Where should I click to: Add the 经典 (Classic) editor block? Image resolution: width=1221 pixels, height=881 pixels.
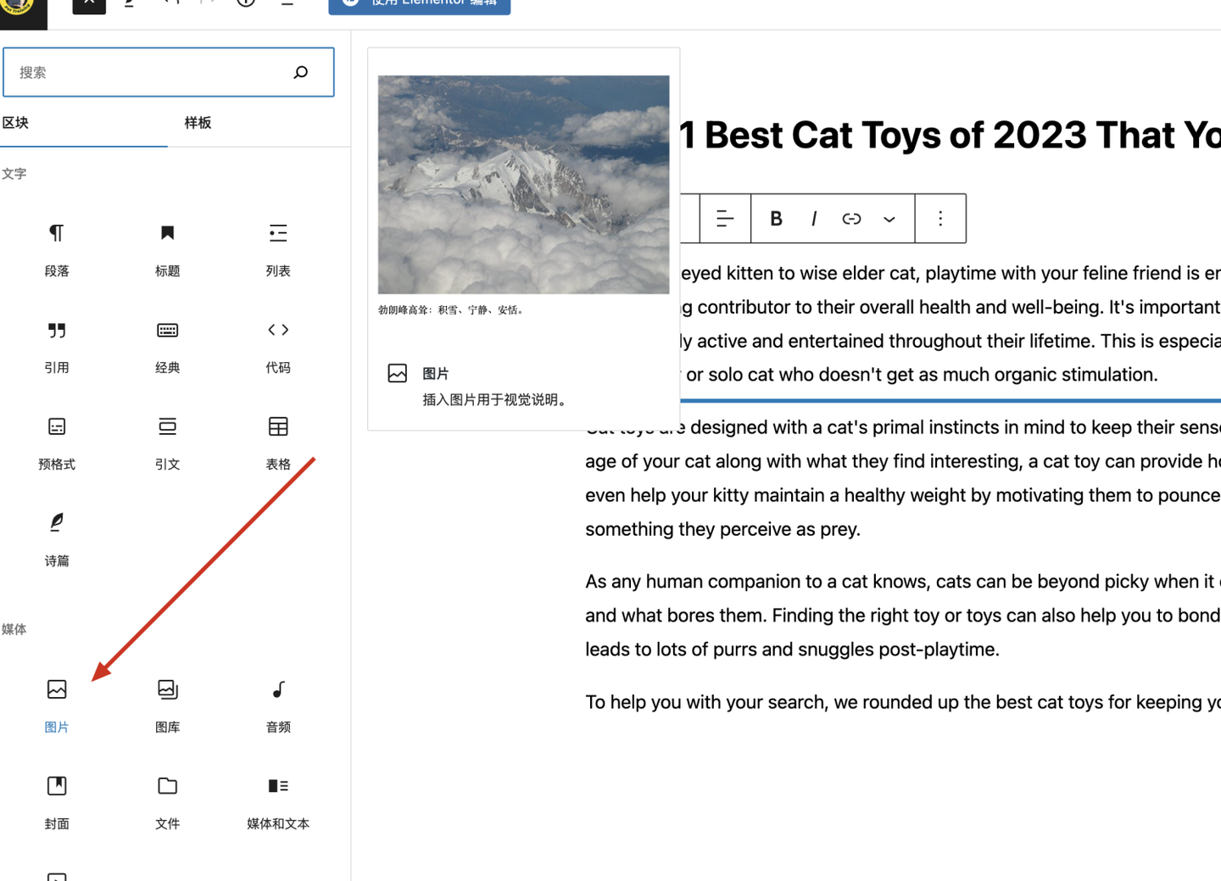[x=167, y=345]
